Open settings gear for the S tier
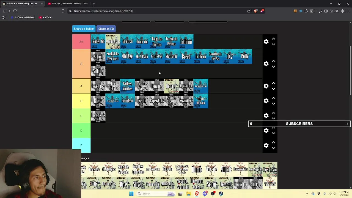The width and height of the screenshot is (352, 198). [x=266, y=64]
